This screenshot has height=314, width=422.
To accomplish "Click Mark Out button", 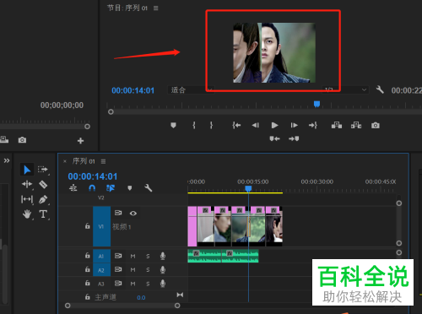I will coord(211,125).
